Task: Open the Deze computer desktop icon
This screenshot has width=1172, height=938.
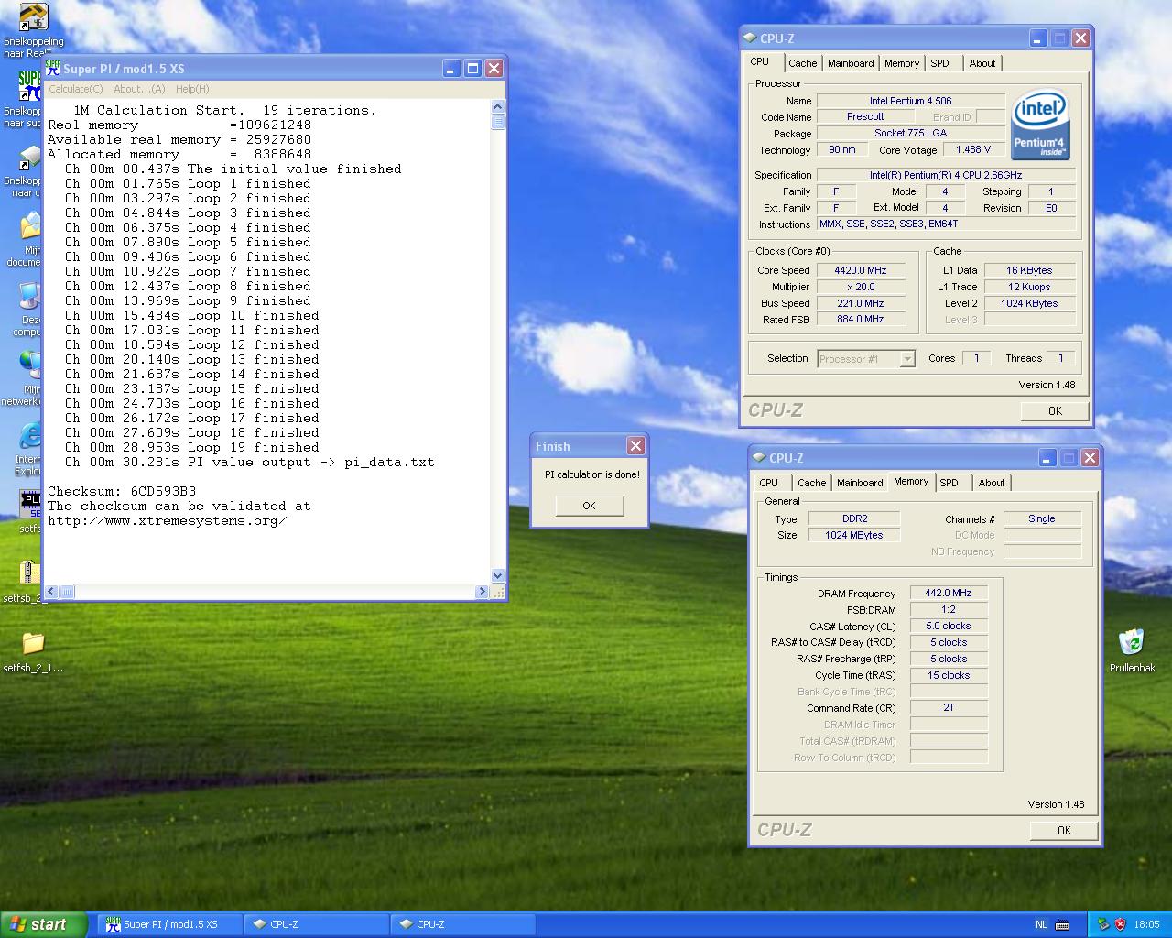Action: pos(31,296)
